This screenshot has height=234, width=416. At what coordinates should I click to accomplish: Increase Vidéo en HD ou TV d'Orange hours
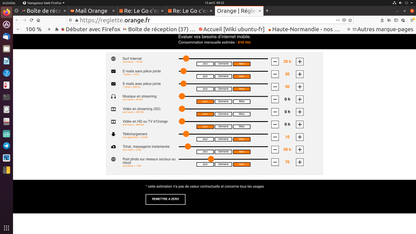click(299, 124)
